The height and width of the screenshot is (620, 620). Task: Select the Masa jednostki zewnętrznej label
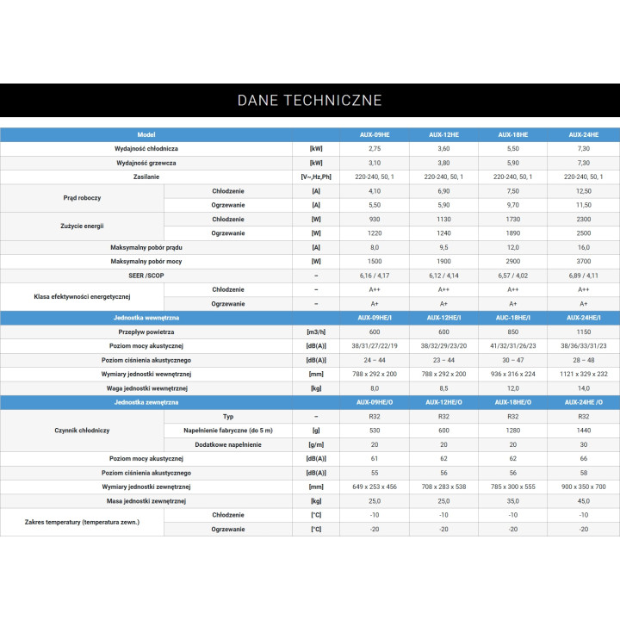click(x=146, y=501)
